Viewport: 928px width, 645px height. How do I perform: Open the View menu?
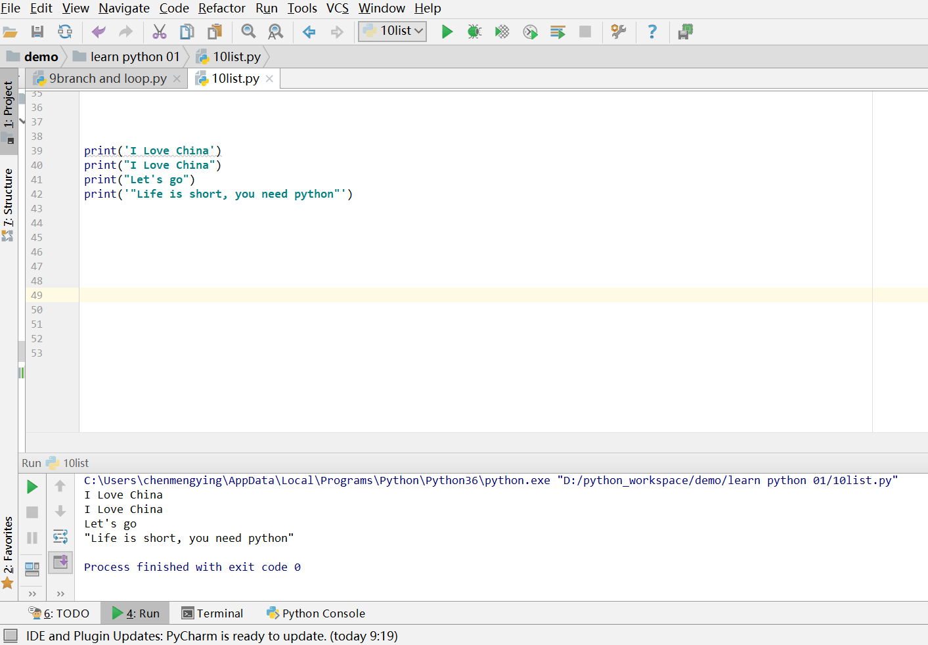[76, 9]
